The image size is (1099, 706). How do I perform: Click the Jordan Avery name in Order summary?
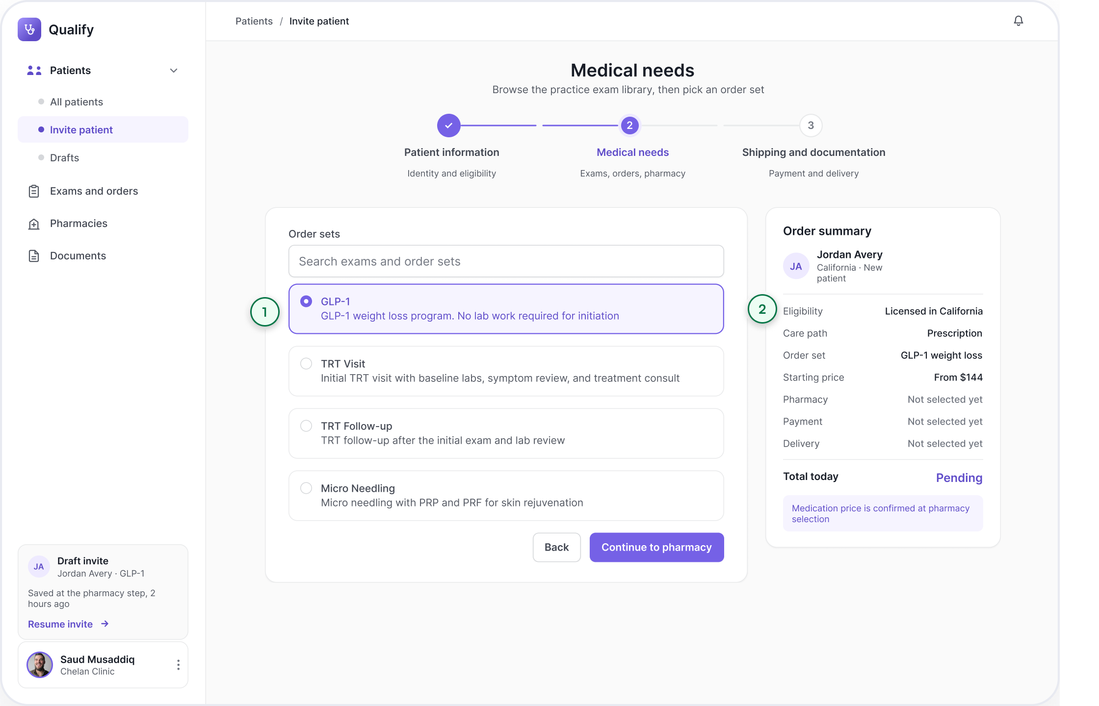coord(850,254)
